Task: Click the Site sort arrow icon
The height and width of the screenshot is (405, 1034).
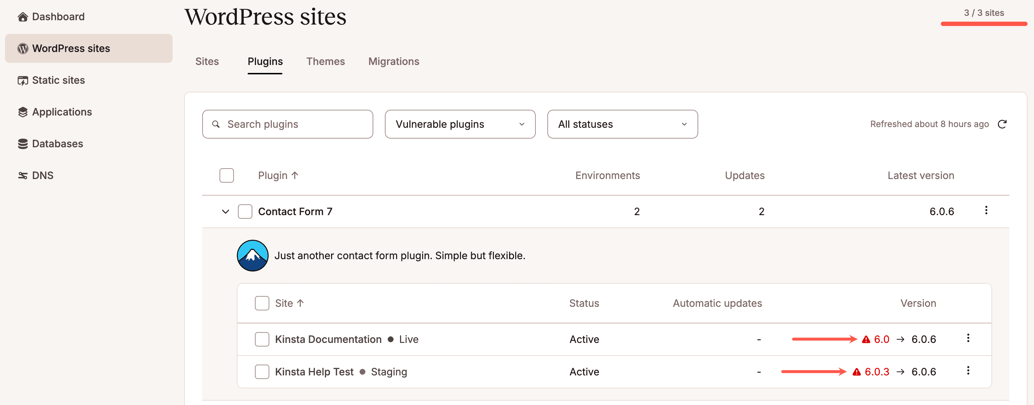Action: point(300,303)
